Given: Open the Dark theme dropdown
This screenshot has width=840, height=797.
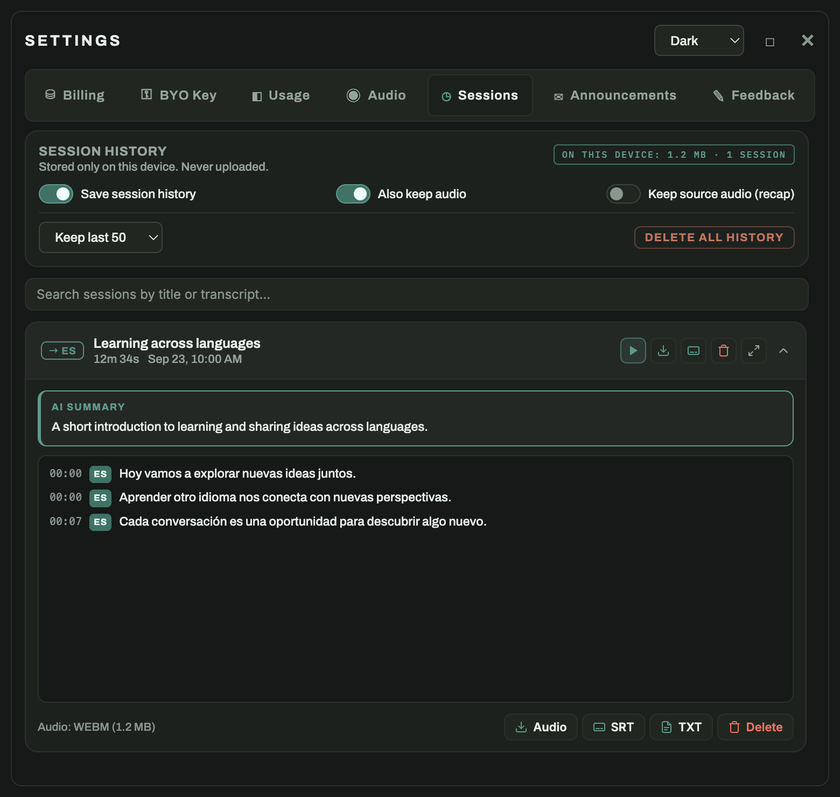Looking at the screenshot, I should point(699,40).
